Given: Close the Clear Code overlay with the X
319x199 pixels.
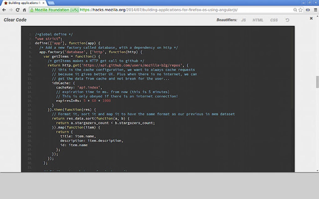Looking at the screenshot, I should click(x=311, y=18).
